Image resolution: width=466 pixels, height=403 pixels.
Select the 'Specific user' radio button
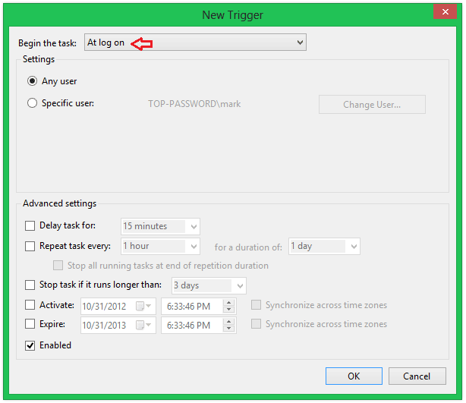(x=32, y=103)
